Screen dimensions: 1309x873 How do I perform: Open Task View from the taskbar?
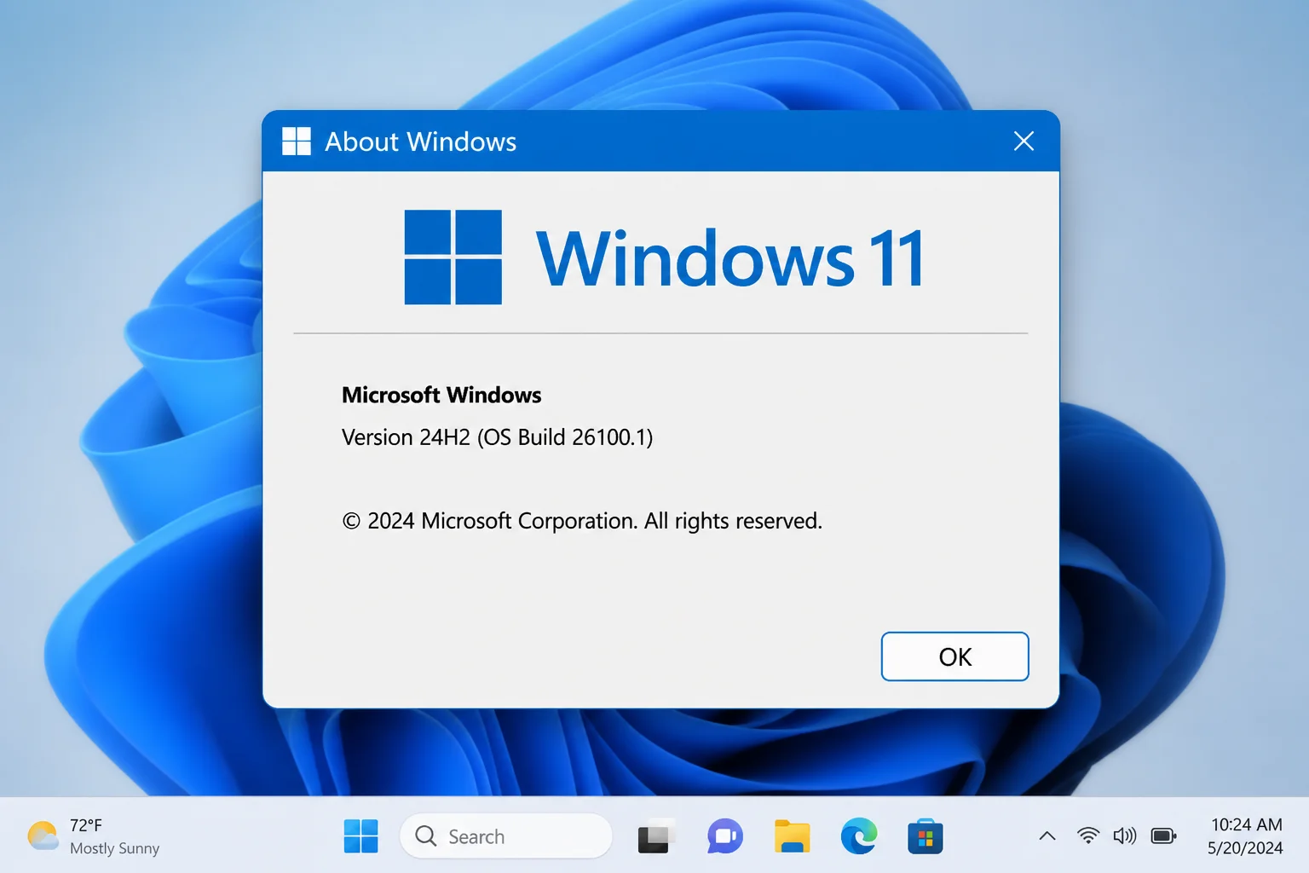click(x=656, y=836)
